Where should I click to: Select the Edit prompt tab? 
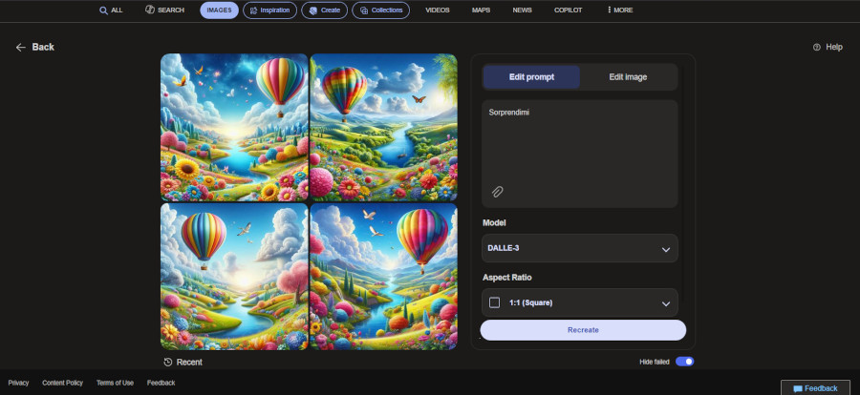coord(531,76)
